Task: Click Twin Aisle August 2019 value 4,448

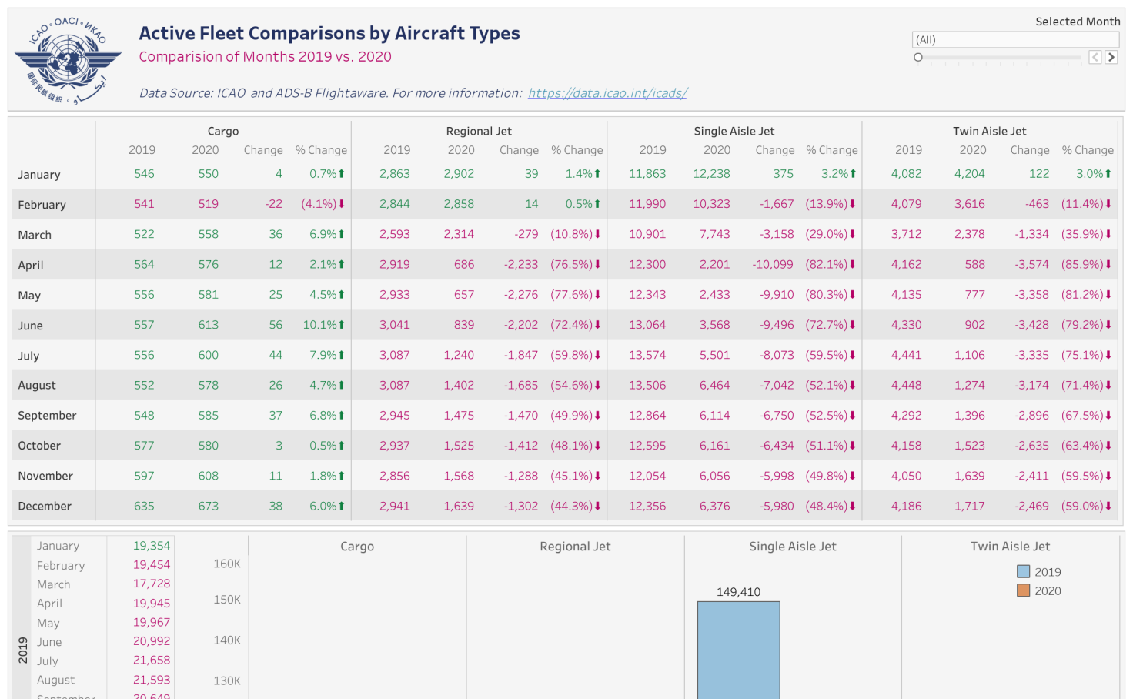Action: [907, 385]
